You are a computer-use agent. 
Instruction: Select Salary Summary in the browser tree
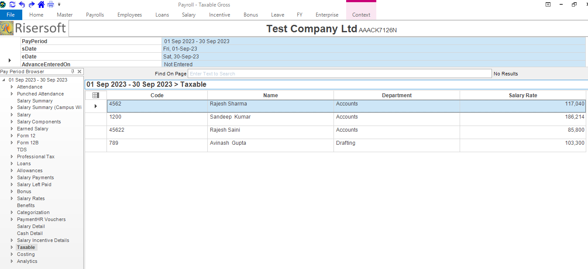tap(34, 101)
